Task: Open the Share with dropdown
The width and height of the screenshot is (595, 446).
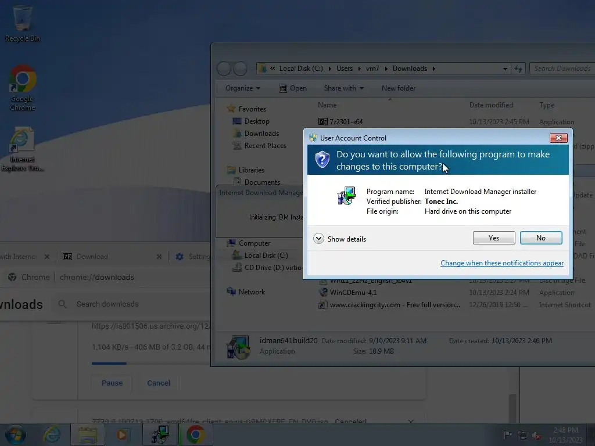Action: coord(344,88)
